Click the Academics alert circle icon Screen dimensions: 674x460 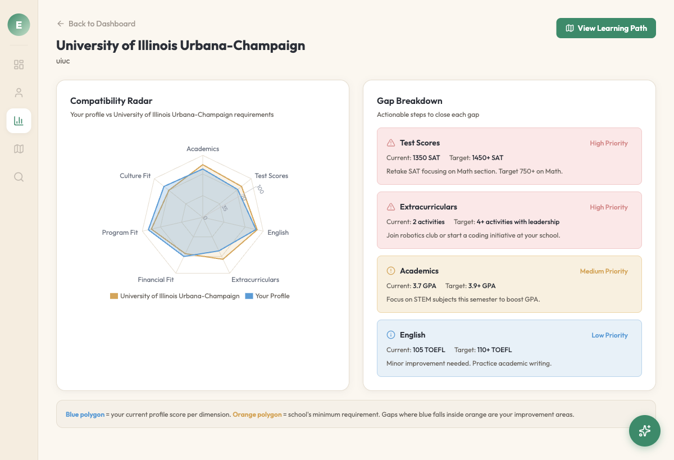pyautogui.click(x=391, y=271)
